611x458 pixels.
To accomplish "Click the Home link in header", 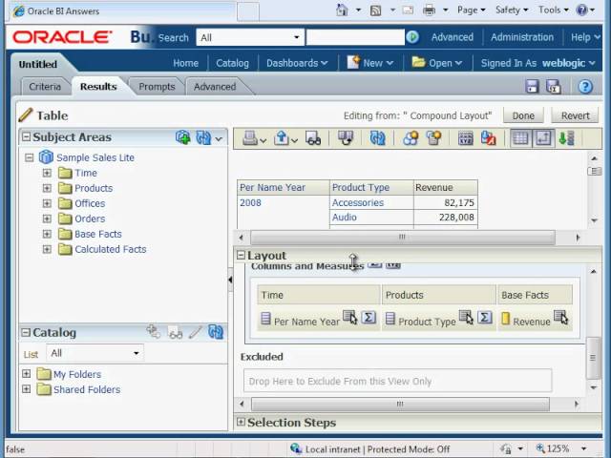I will [186, 63].
